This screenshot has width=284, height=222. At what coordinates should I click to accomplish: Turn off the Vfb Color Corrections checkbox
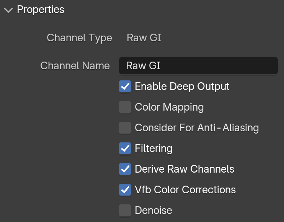coord(125,189)
